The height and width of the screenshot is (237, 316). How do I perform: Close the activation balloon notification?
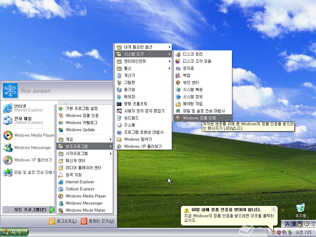click(273, 210)
